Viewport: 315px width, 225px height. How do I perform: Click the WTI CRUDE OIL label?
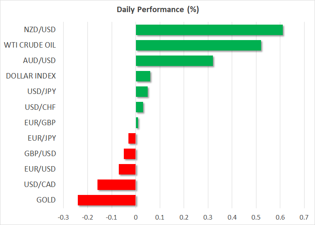[30, 46]
